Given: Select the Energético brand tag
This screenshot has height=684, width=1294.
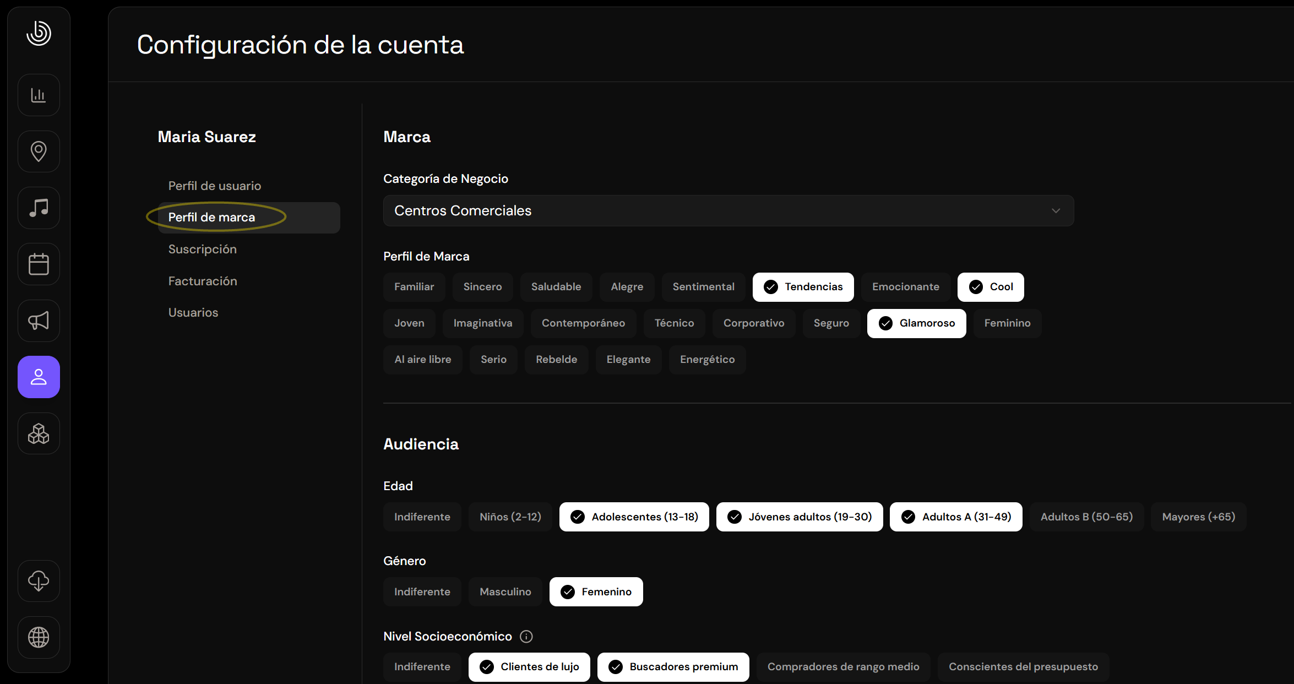Looking at the screenshot, I should 708,360.
